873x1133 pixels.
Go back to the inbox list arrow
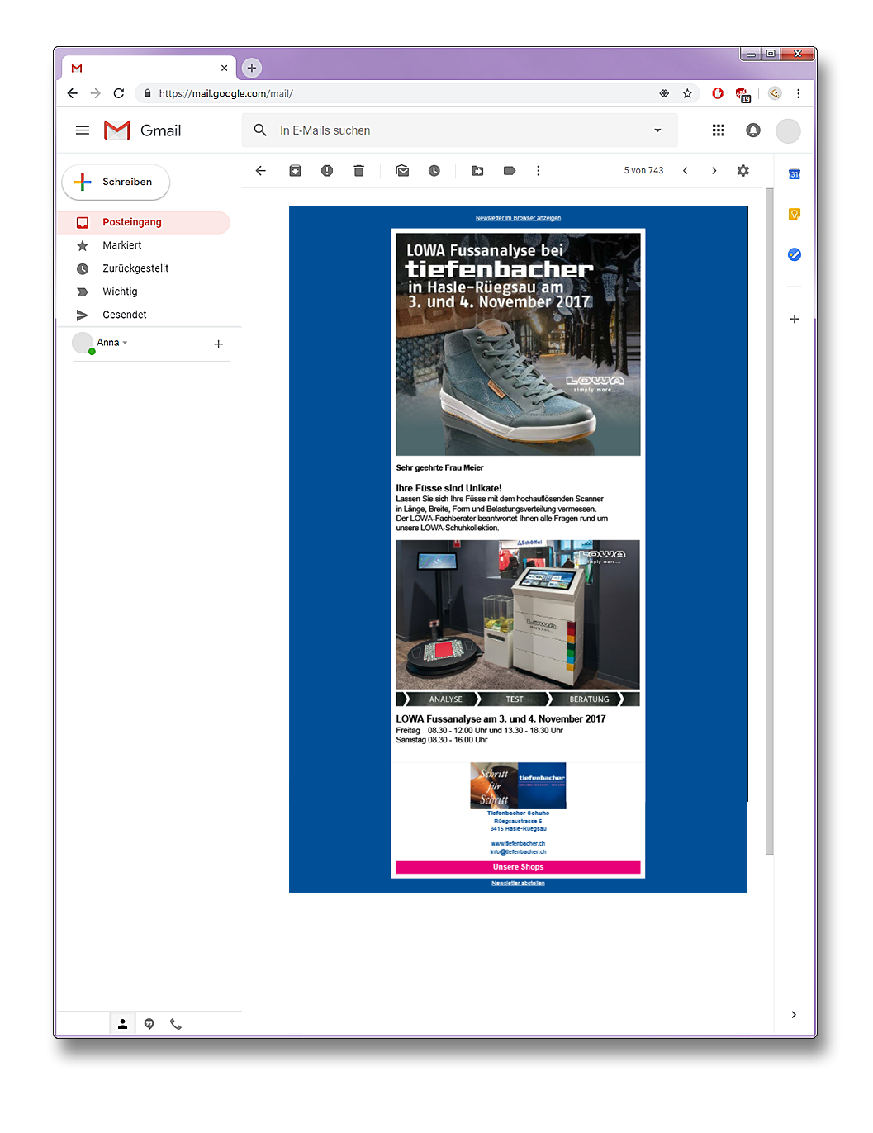tap(261, 171)
